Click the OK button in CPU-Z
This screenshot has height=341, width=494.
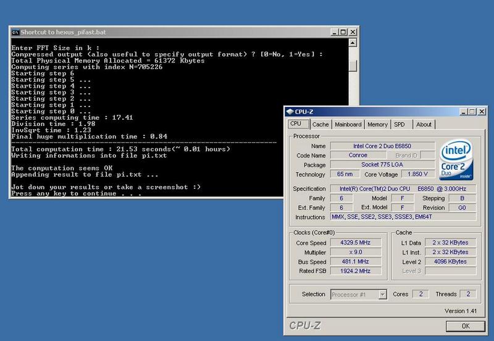(x=466, y=326)
